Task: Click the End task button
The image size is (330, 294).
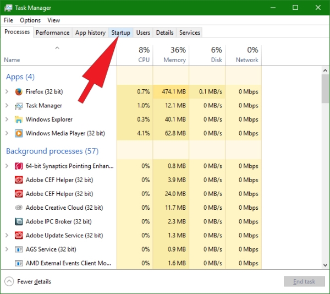Action: pyautogui.click(x=304, y=281)
